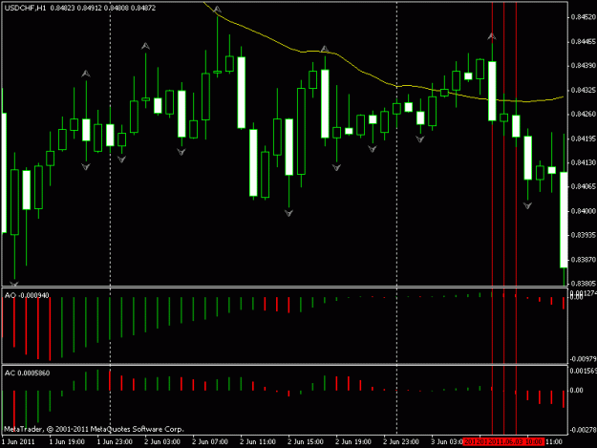597x448 pixels.
Task: Click the AC 0.0005860 indicator label
Action: point(27,373)
